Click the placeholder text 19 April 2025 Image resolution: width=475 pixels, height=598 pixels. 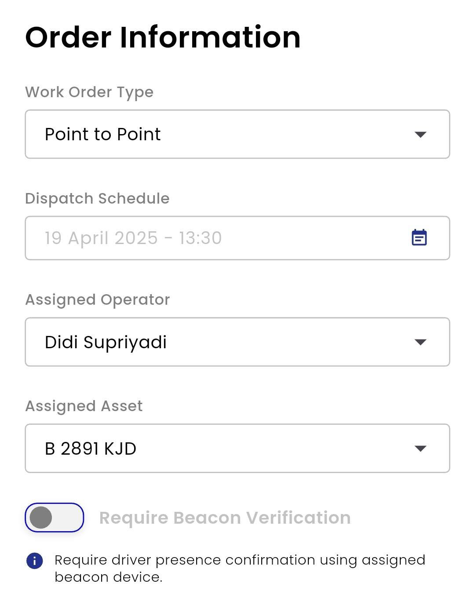click(x=132, y=237)
